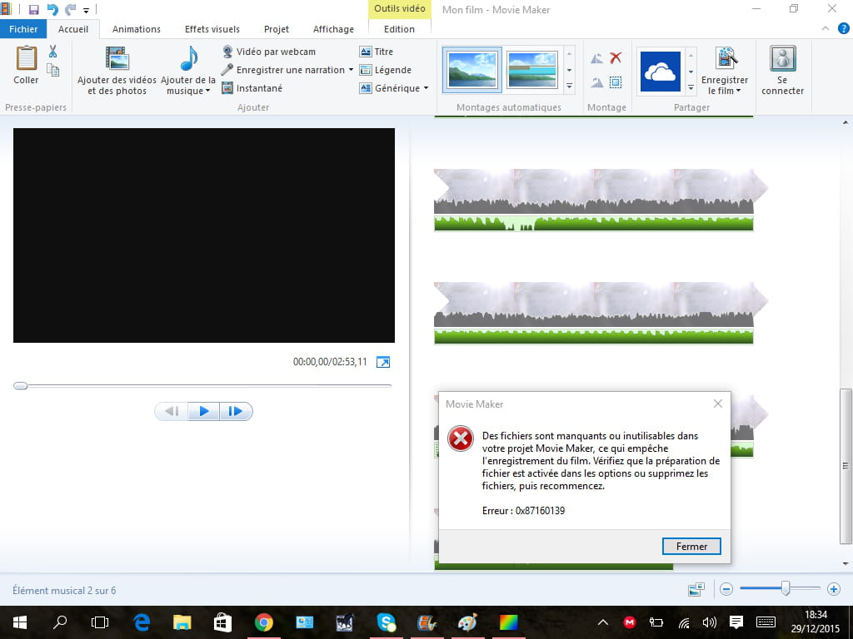Screen dimensions: 853x639
Task: Click the Cut scissors icon
Action: tap(52, 51)
